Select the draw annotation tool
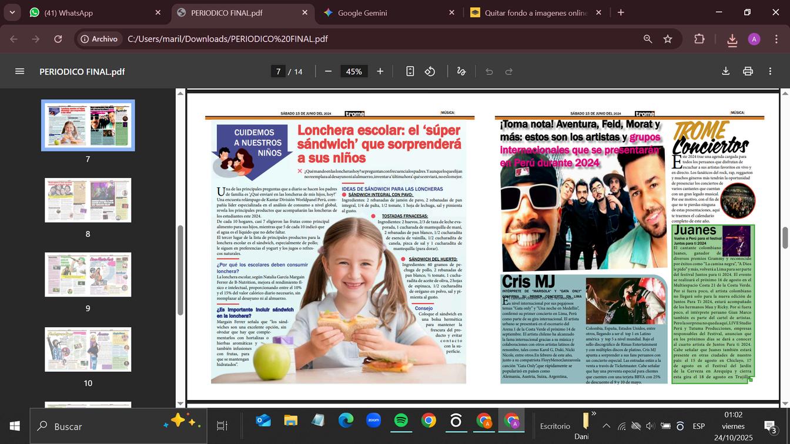The image size is (790, 444). coord(461,71)
